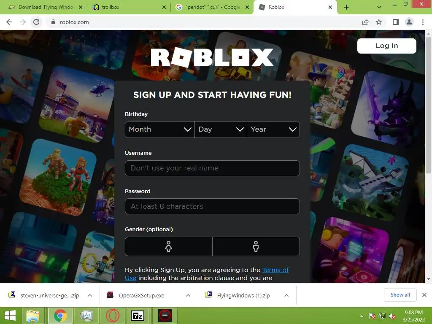
Task: Click the muted volume tray icon
Action: point(392,316)
